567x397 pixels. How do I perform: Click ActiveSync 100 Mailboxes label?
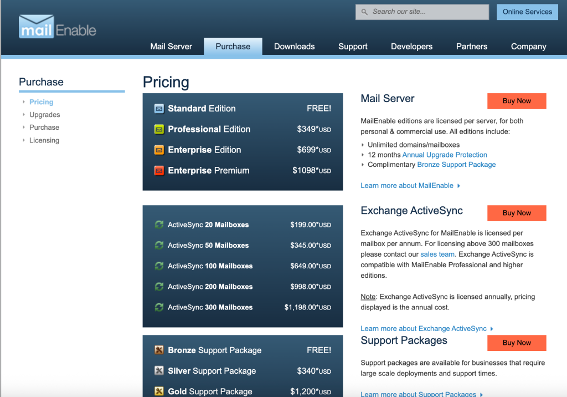coord(210,266)
